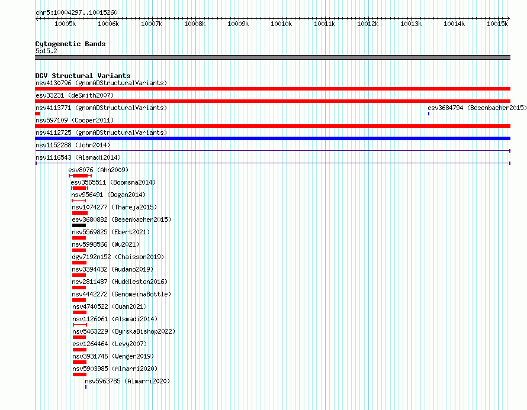
Task: Open nsv597109 (Cooper2011) variant label
Action: [x=75, y=120]
